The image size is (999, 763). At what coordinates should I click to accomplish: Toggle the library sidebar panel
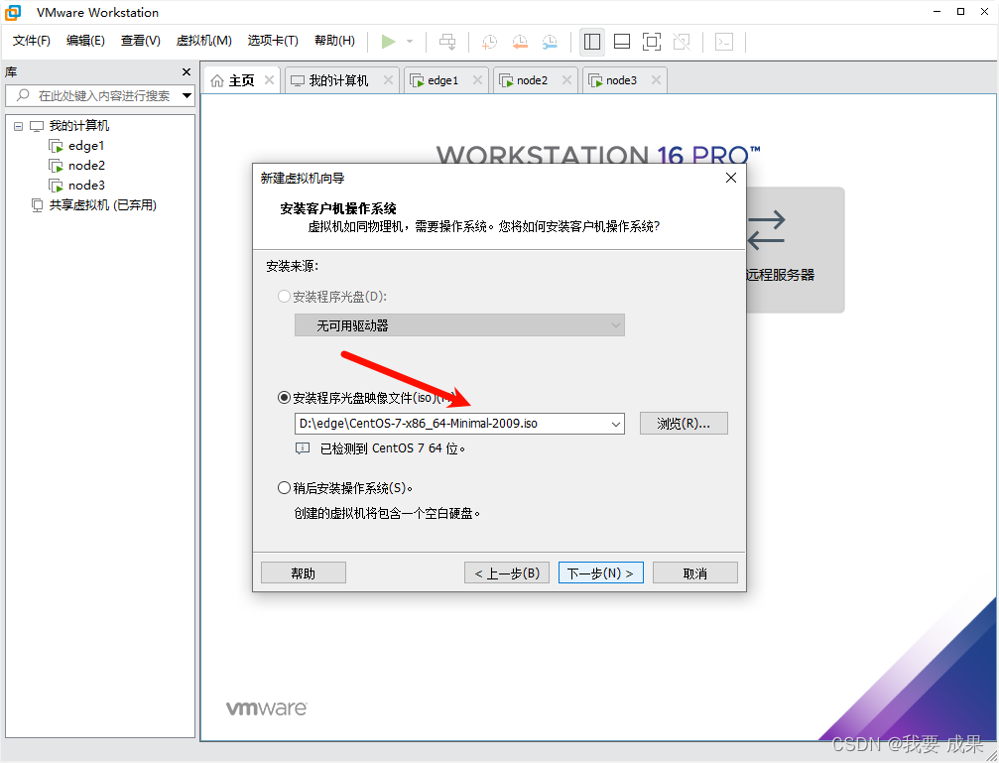tap(592, 42)
